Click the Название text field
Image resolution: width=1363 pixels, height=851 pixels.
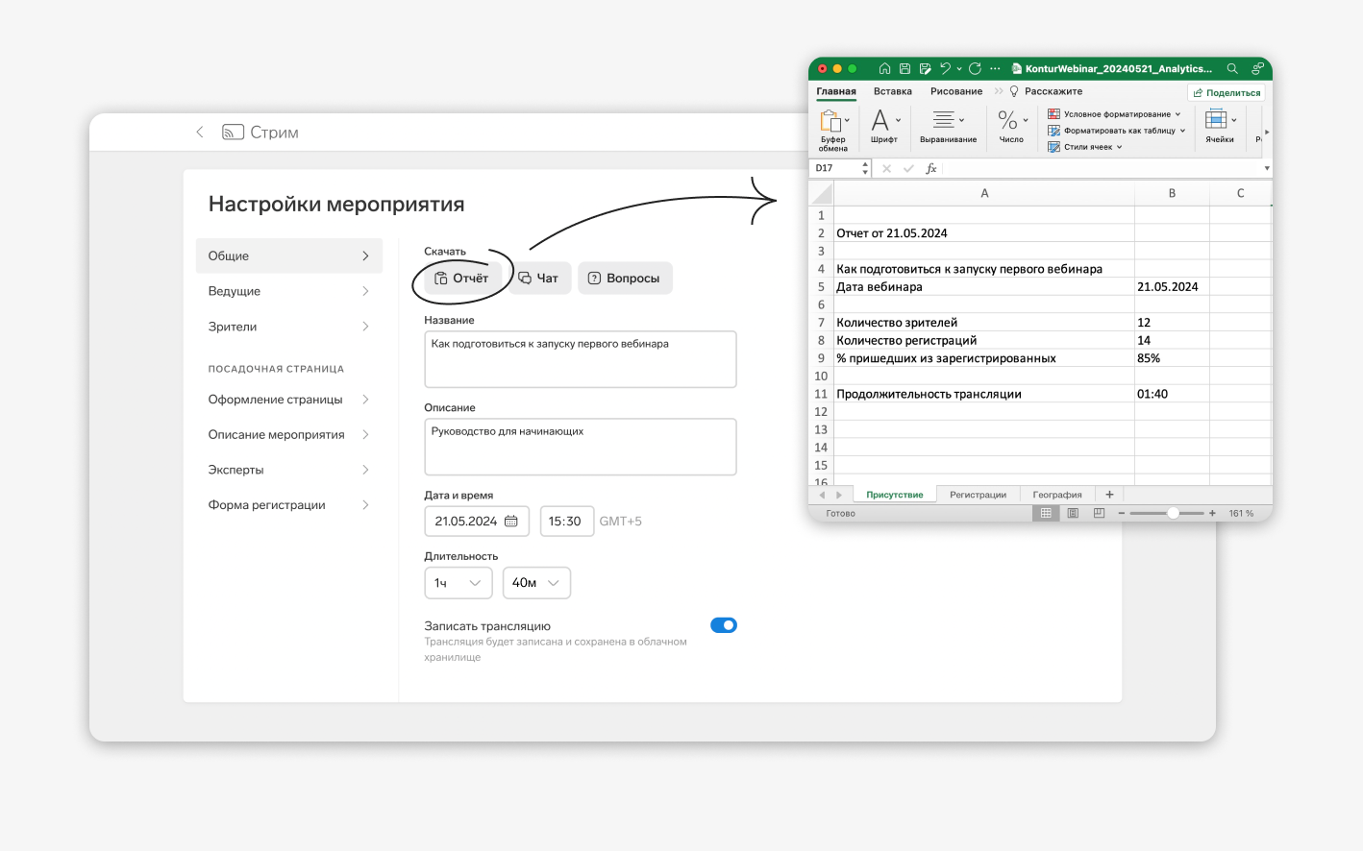[x=581, y=359]
